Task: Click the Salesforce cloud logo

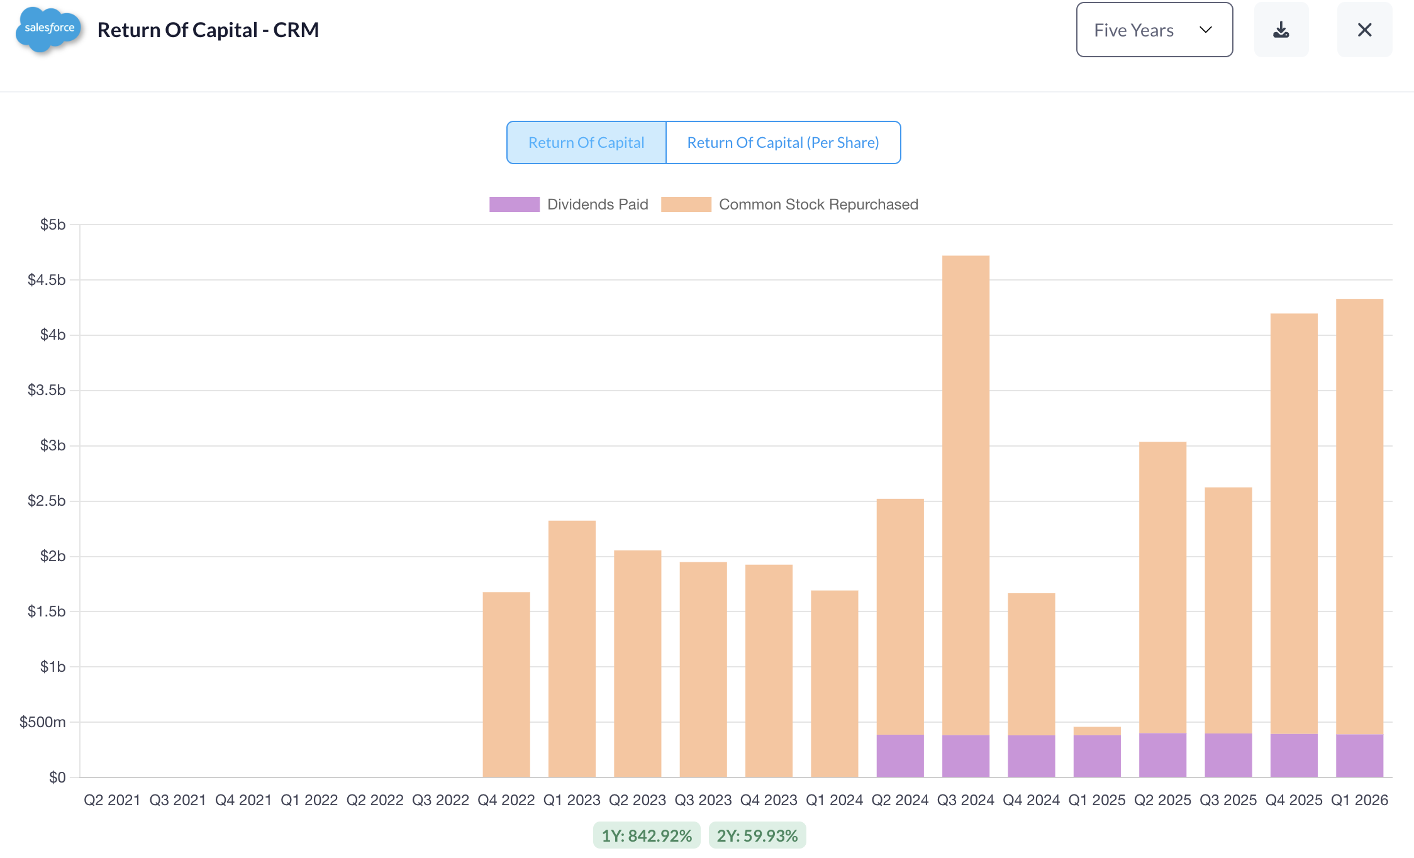Action: (x=48, y=29)
